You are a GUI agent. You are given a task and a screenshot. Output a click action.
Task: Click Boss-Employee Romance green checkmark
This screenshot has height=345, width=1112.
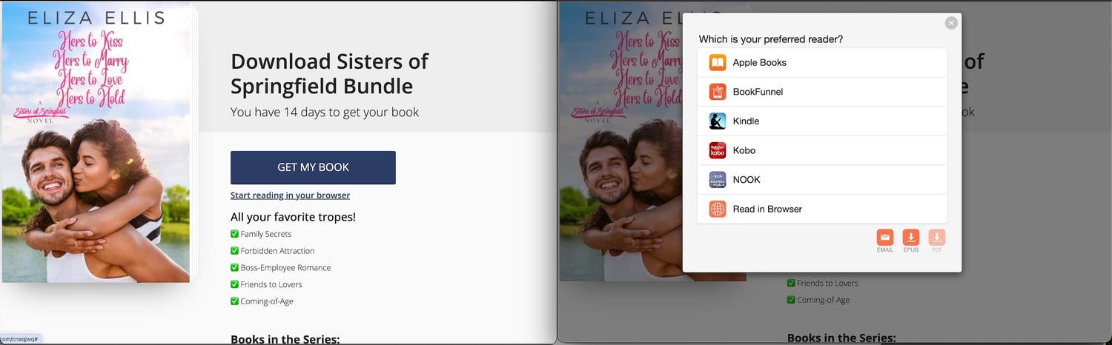click(234, 268)
